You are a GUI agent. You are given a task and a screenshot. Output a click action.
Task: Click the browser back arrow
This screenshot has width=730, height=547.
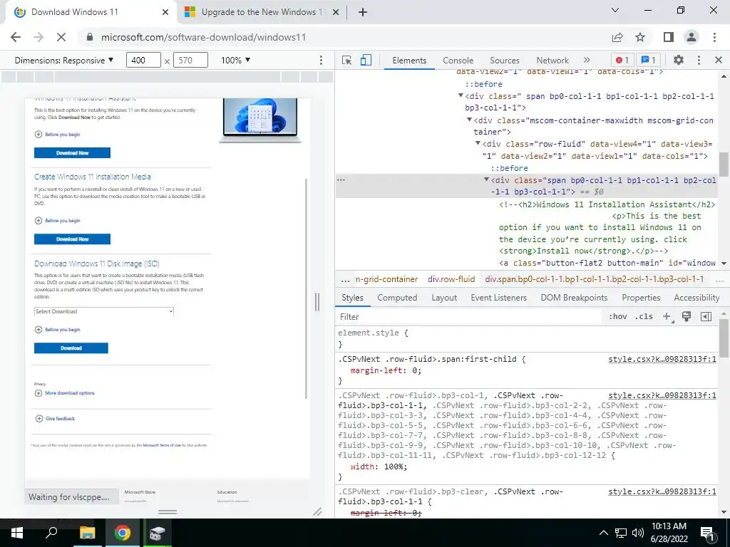tap(16, 37)
